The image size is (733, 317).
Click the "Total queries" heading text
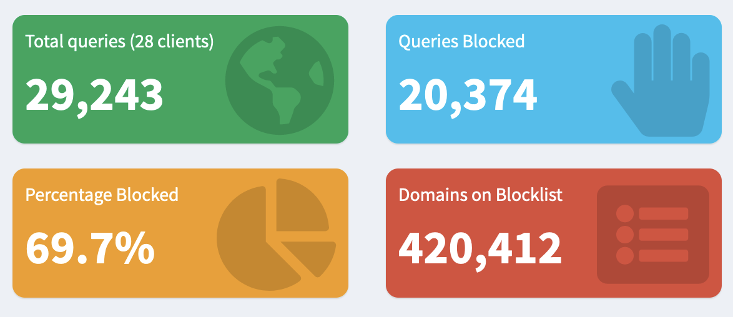coord(75,42)
